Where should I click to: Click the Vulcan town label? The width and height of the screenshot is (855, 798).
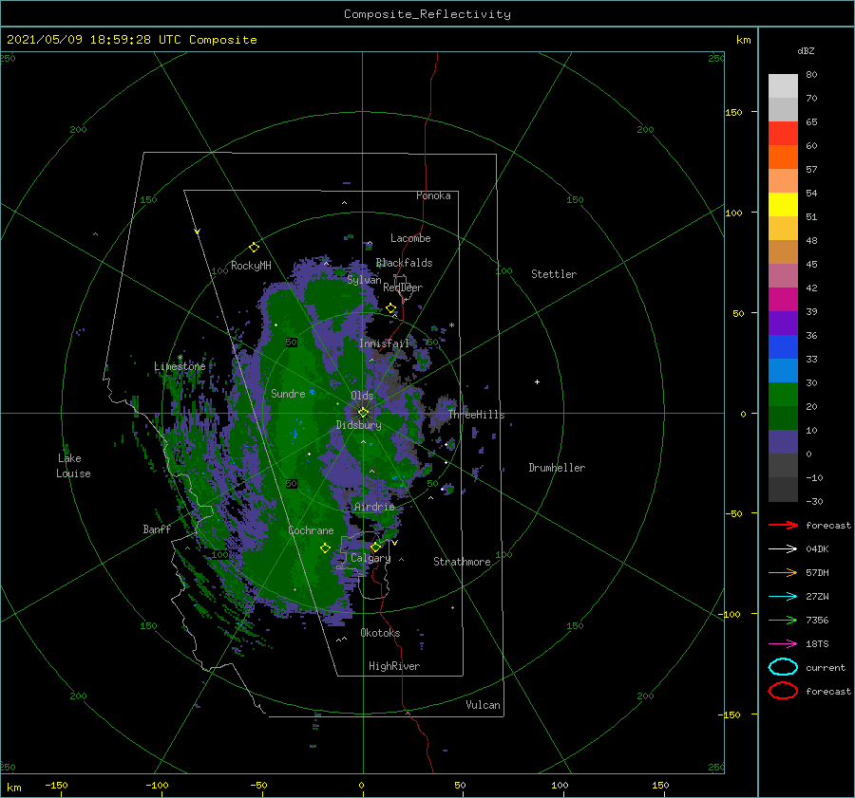[x=483, y=705]
